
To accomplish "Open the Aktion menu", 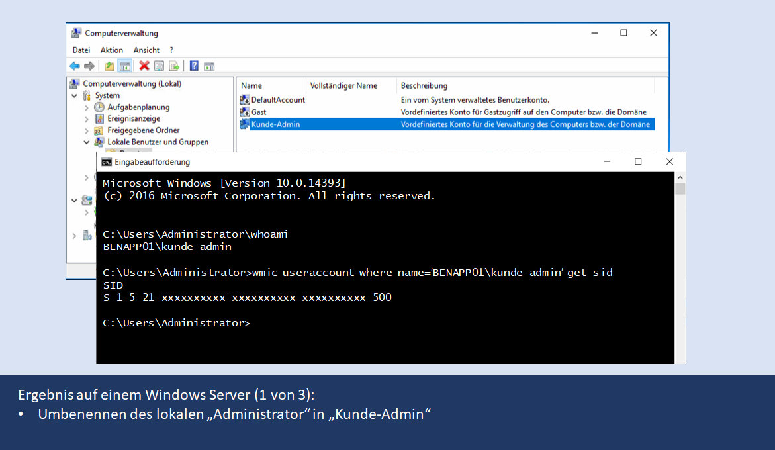I will pos(112,50).
